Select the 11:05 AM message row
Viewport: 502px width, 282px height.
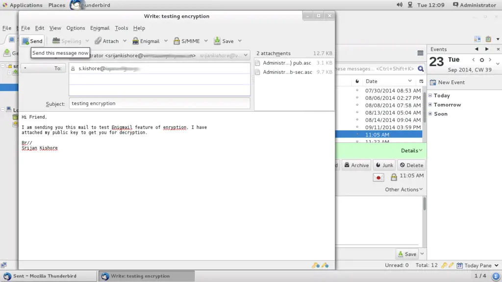379,135
